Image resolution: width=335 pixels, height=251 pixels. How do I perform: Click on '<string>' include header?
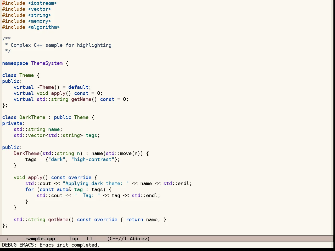pyautogui.click(x=40, y=15)
